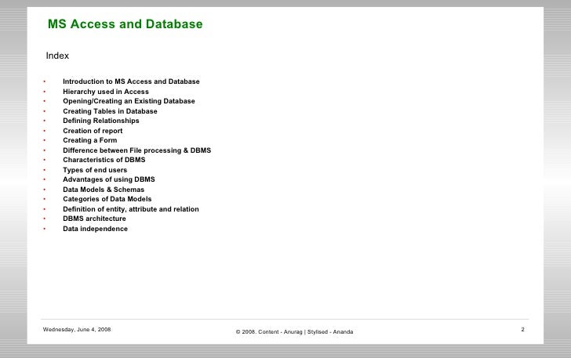Click the Index heading

tap(57, 56)
